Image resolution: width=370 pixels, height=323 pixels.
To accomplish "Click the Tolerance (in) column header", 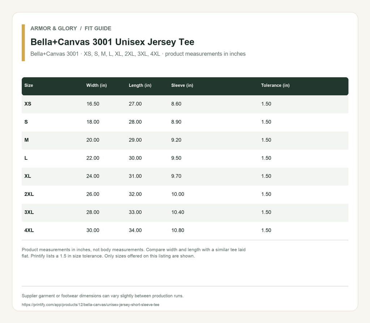I will coord(275,85).
